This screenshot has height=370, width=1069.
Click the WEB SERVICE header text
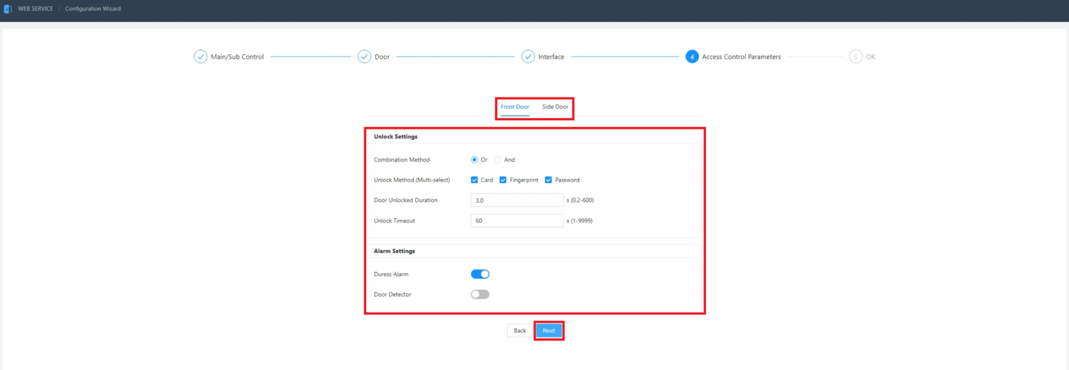(35, 9)
